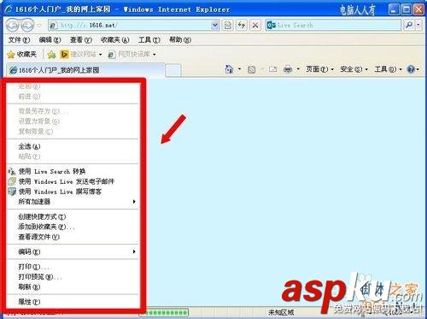Screen dimensions: 427x319
Task: Open the 安全(S) command bar menu
Action: tap(354, 69)
